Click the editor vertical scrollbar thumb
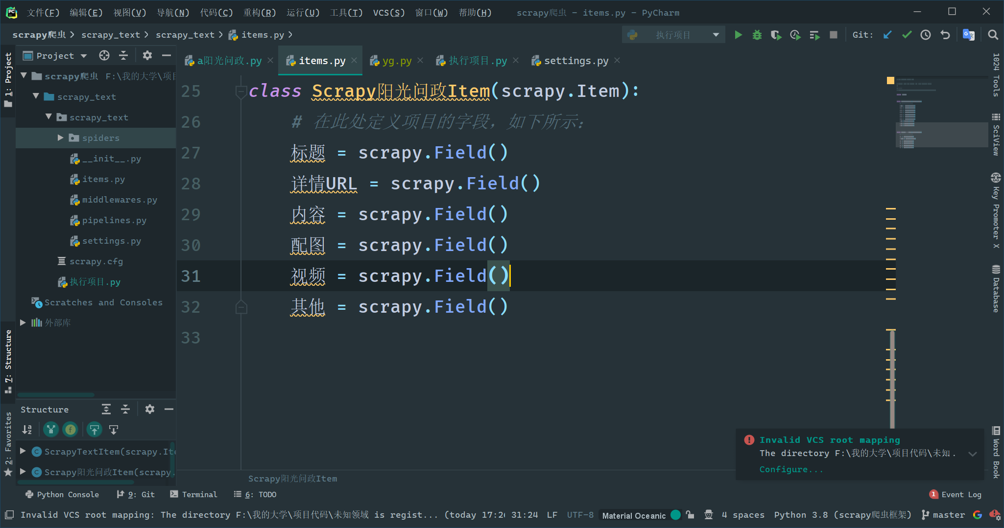Image resolution: width=1004 pixels, height=528 pixels. (x=892, y=379)
